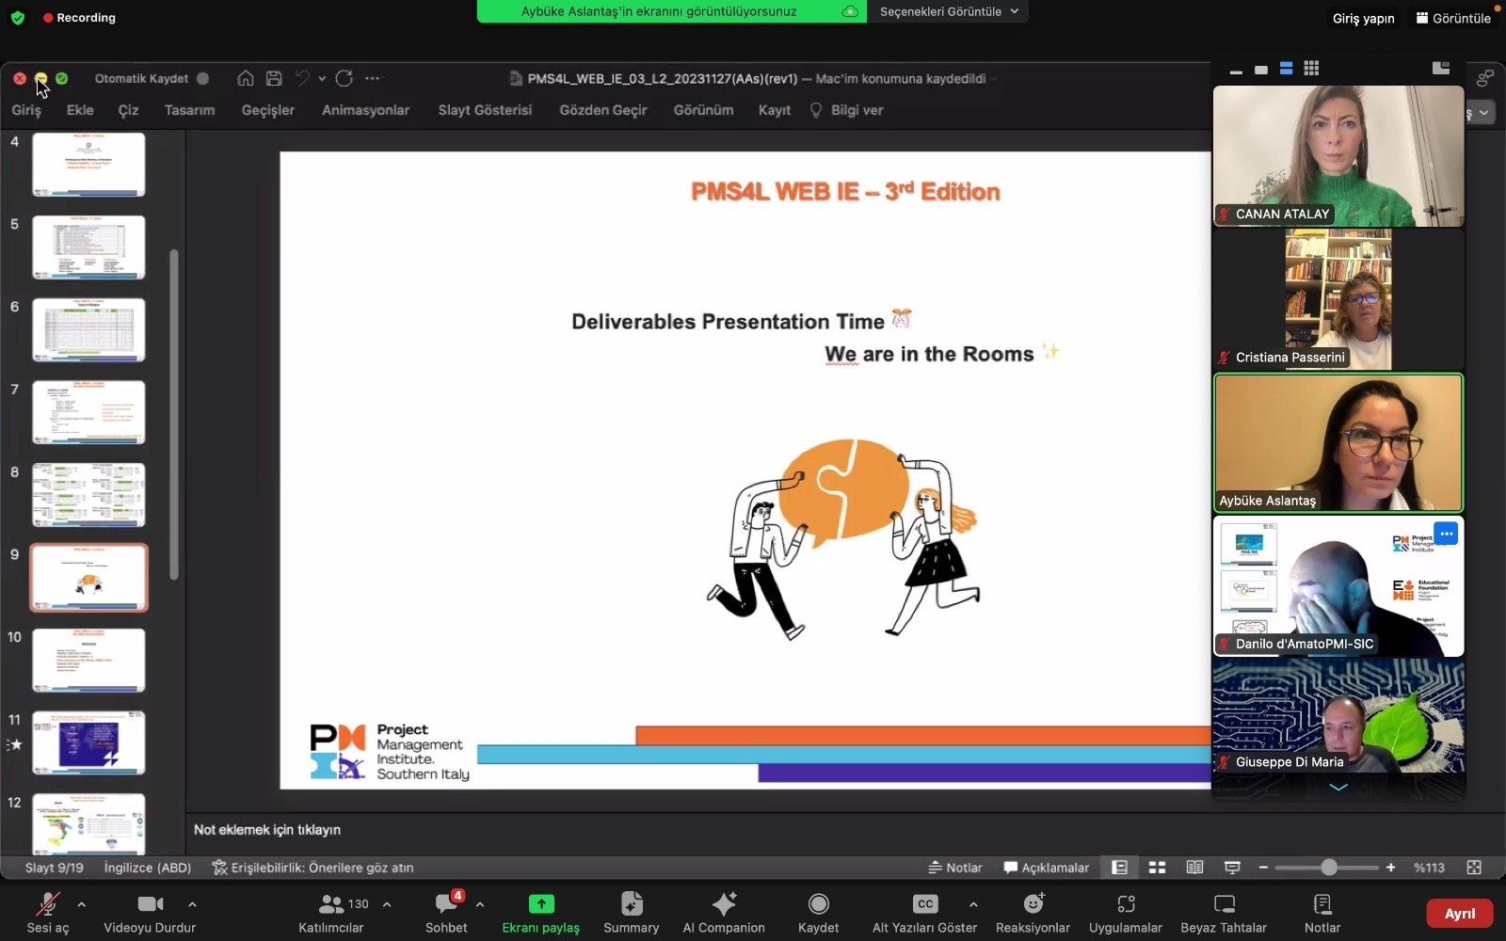Click the save disk icon

[x=274, y=78]
